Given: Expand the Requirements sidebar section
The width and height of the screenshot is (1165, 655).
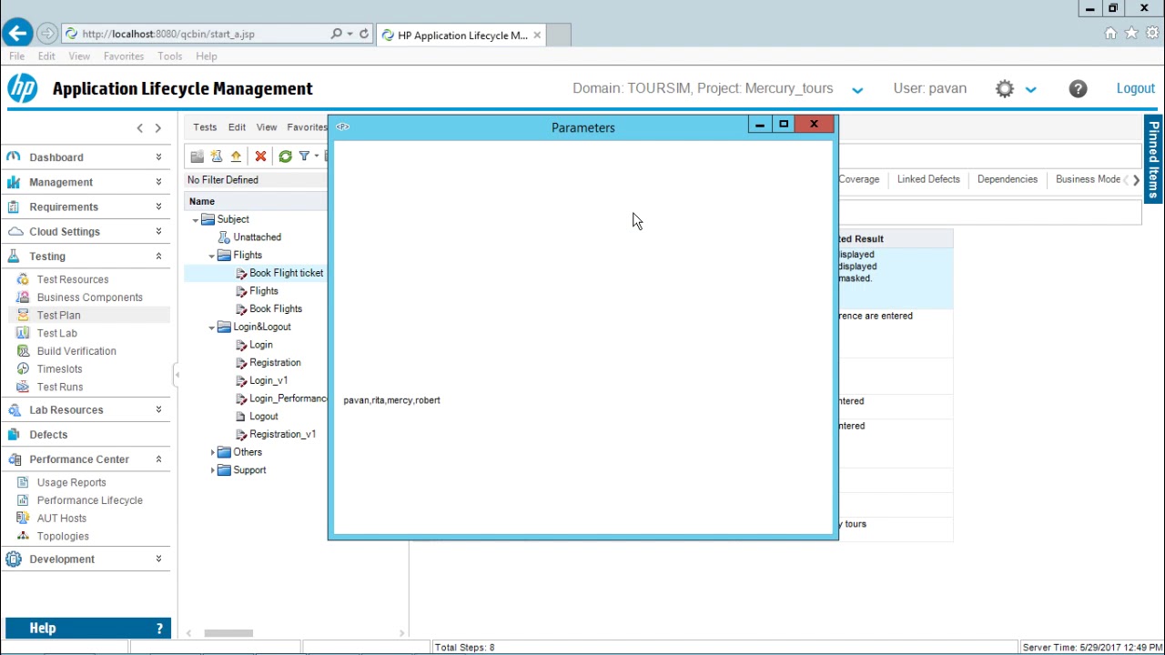Looking at the screenshot, I should click(158, 207).
